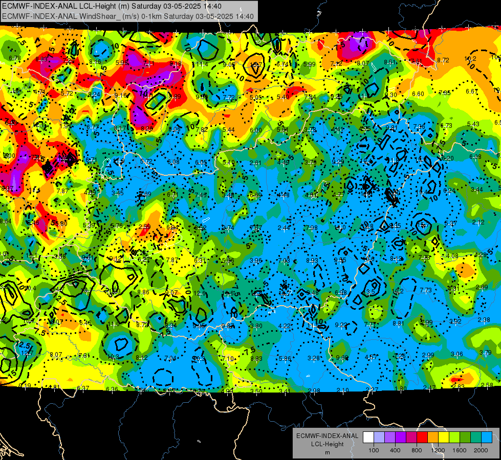Select the map value 6.67

click(472, 91)
